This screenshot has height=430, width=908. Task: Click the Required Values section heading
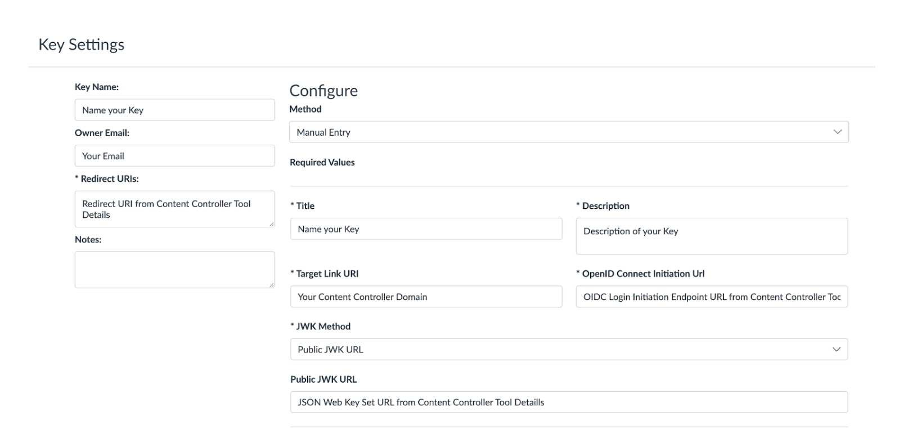322,162
